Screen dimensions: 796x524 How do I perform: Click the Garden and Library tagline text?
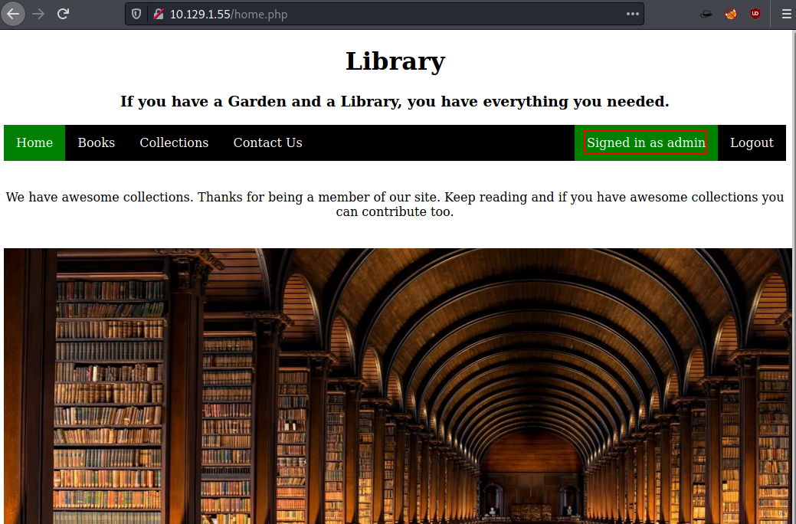(x=395, y=102)
